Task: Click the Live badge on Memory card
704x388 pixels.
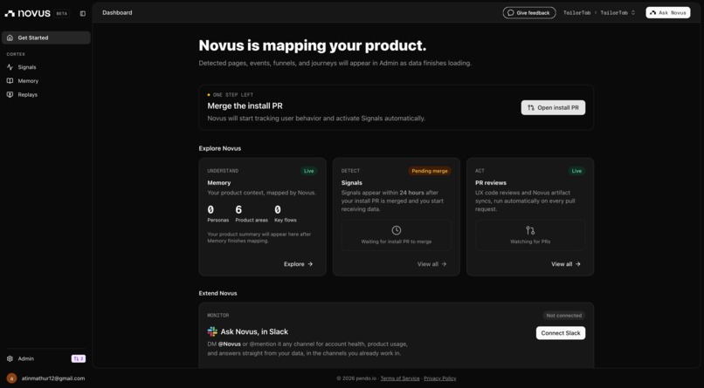Action: tap(309, 171)
